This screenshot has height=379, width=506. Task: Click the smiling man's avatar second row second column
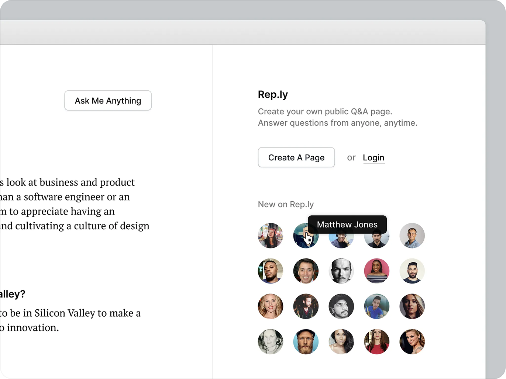tap(306, 271)
